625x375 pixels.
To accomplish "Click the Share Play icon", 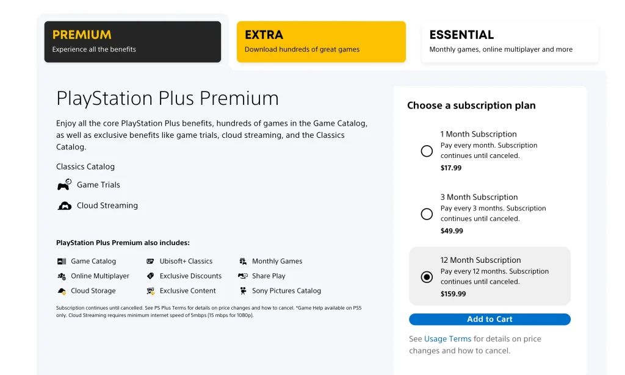I will [243, 276].
